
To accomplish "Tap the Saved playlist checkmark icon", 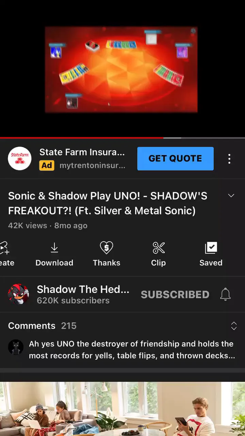I will point(211,248).
